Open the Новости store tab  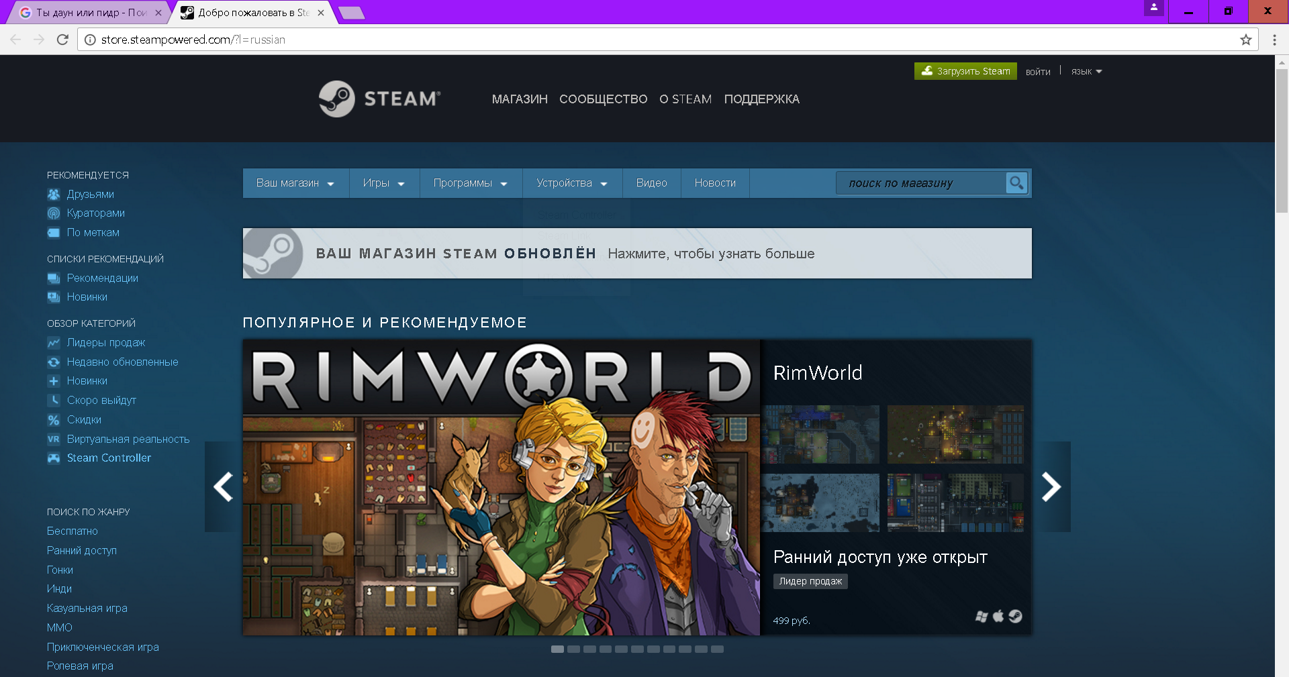[715, 183]
